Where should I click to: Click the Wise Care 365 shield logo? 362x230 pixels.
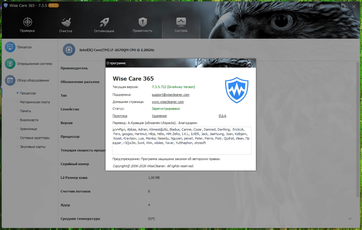(x=236, y=90)
